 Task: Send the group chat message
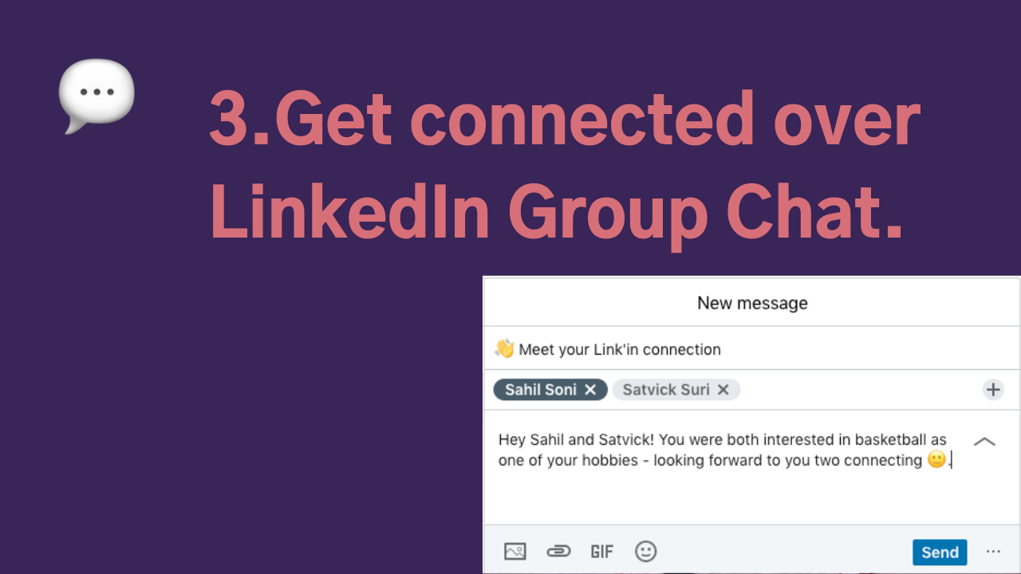click(939, 552)
